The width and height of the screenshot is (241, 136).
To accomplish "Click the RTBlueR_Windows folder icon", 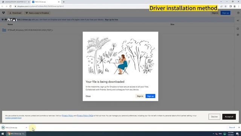I will (x=4, y=30).
